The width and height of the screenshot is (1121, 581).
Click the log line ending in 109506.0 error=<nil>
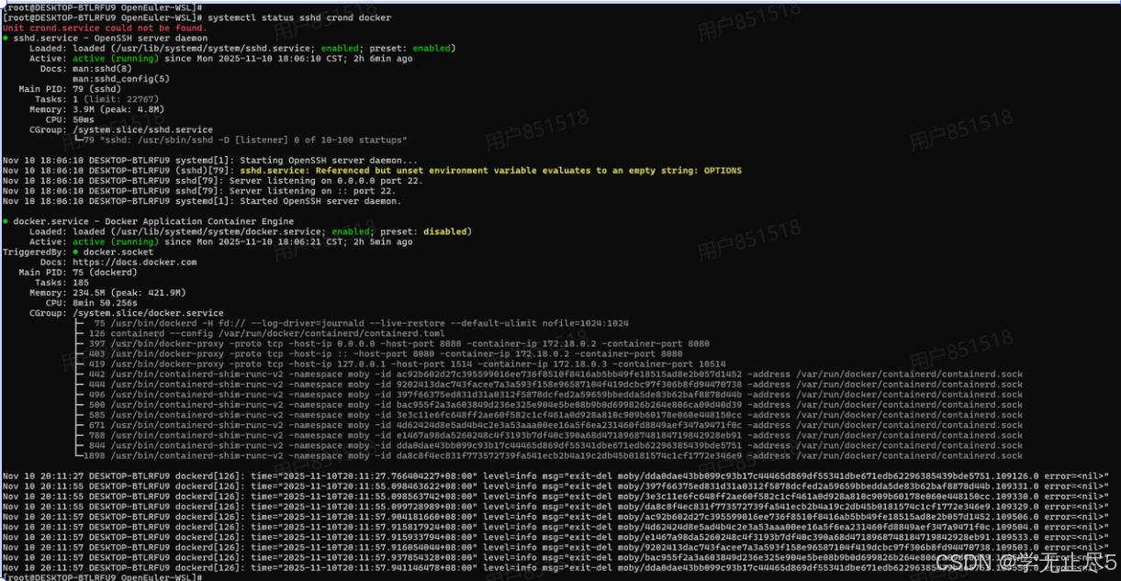pos(555,517)
